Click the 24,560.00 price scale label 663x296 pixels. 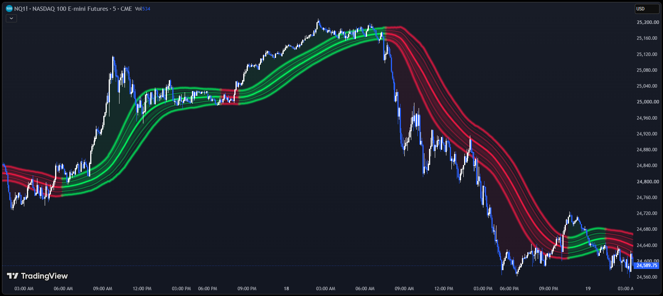coord(648,277)
